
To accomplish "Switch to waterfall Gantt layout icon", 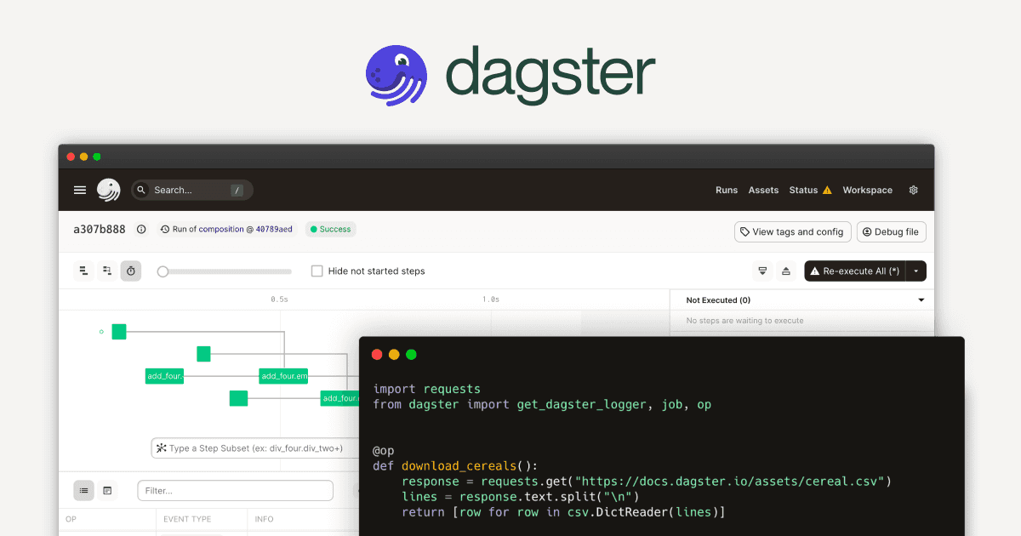I will (107, 271).
